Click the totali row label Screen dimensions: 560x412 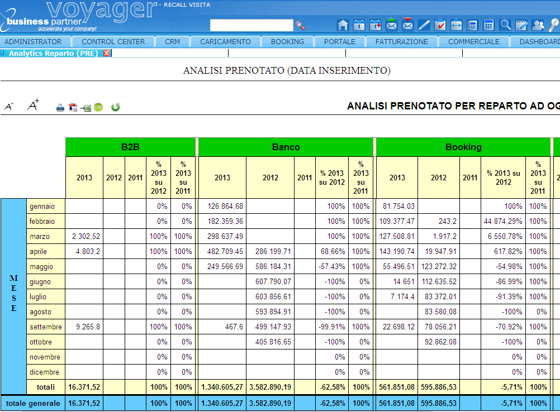(46, 387)
